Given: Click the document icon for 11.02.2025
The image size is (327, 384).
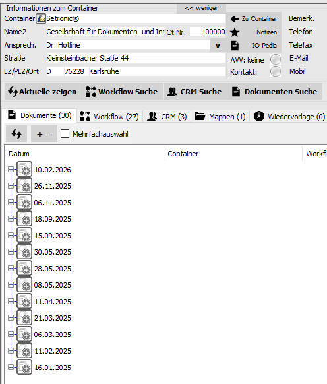Looking at the screenshot, I should coord(24,351).
